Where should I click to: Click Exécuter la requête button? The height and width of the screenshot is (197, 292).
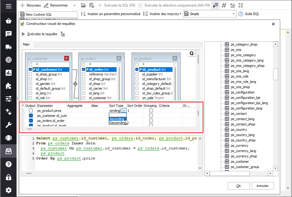pyautogui.click(x=39, y=34)
